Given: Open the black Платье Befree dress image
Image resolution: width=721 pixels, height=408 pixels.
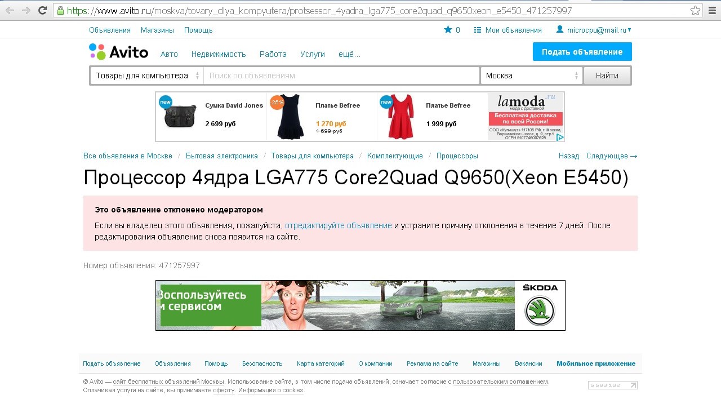Looking at the screenshot, I should click(290, 117).
